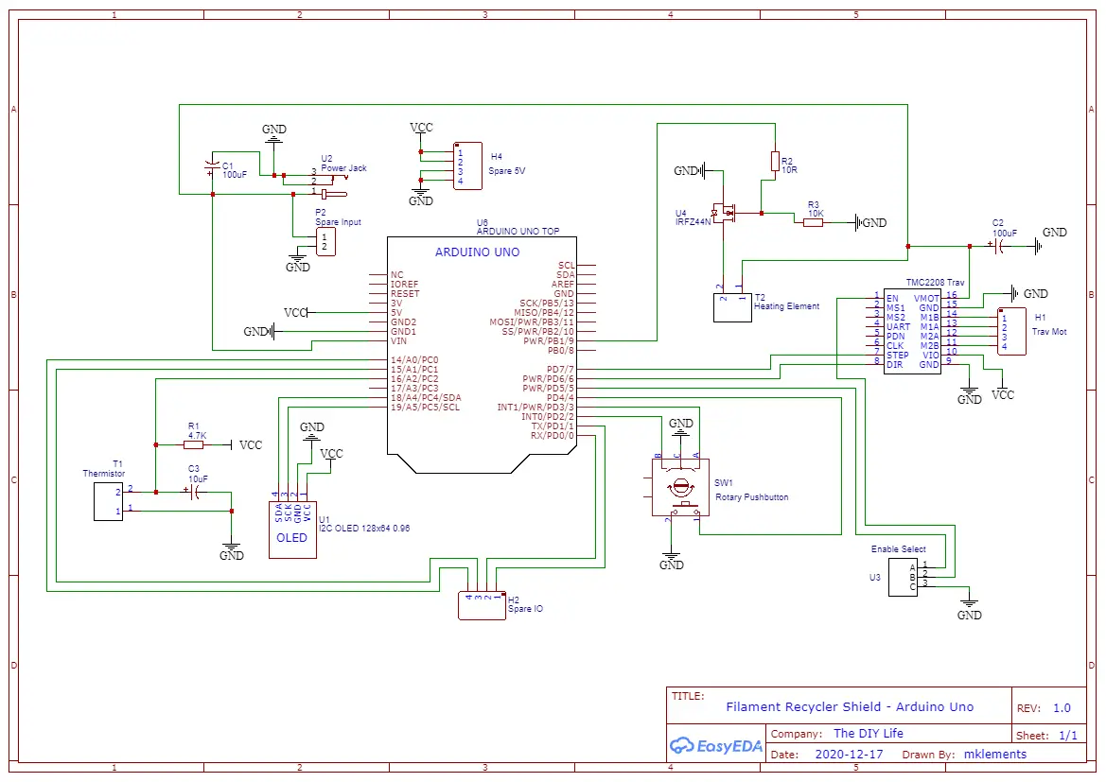This screenshot has height=782, width=1106.
Task: Select the T2 Heating Element connector
Action: tap(731, 307)
